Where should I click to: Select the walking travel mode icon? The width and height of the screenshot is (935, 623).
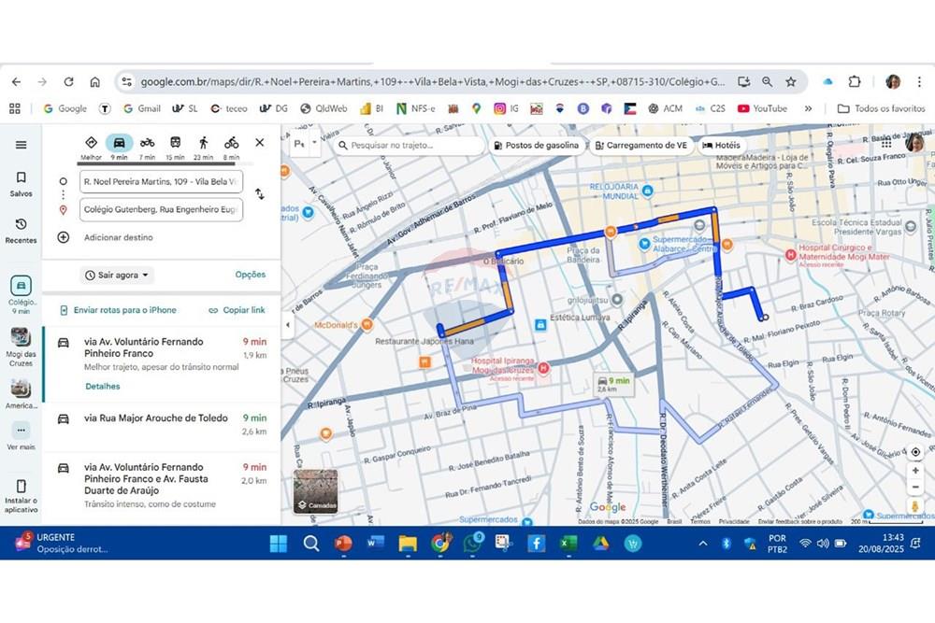point(203,143)
